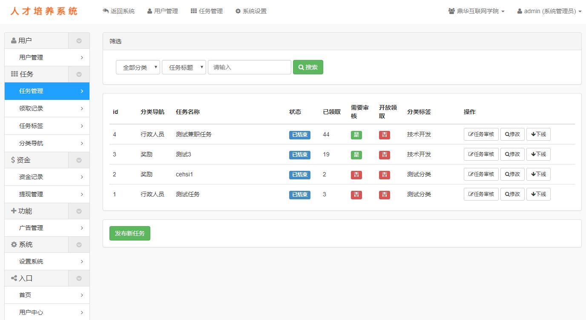Click the 系统 section header in sidebar
The height and width of the screenshot is (320, 586).
[37, 245]
